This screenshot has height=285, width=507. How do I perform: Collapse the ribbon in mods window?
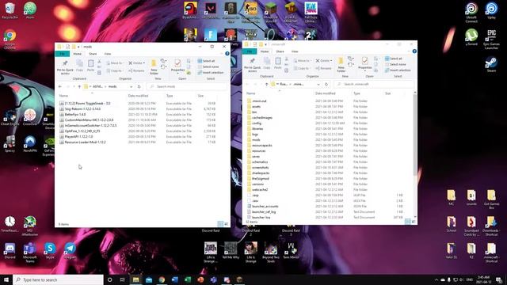click(222, 54)
